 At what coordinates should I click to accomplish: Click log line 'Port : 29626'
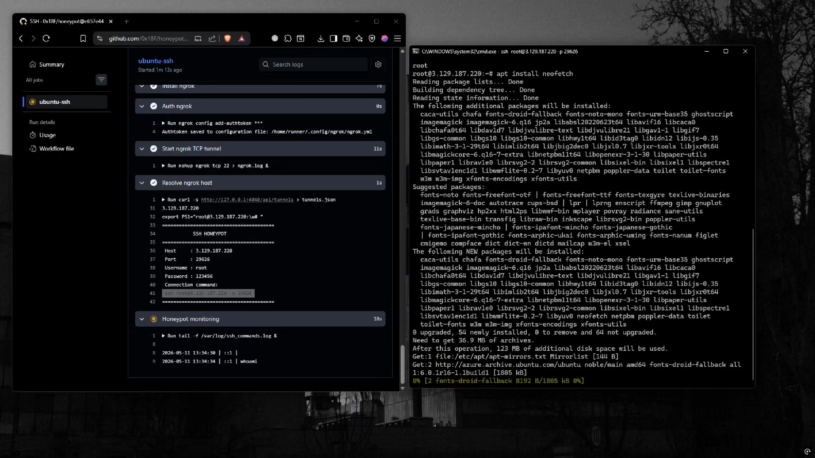point(187,260)
